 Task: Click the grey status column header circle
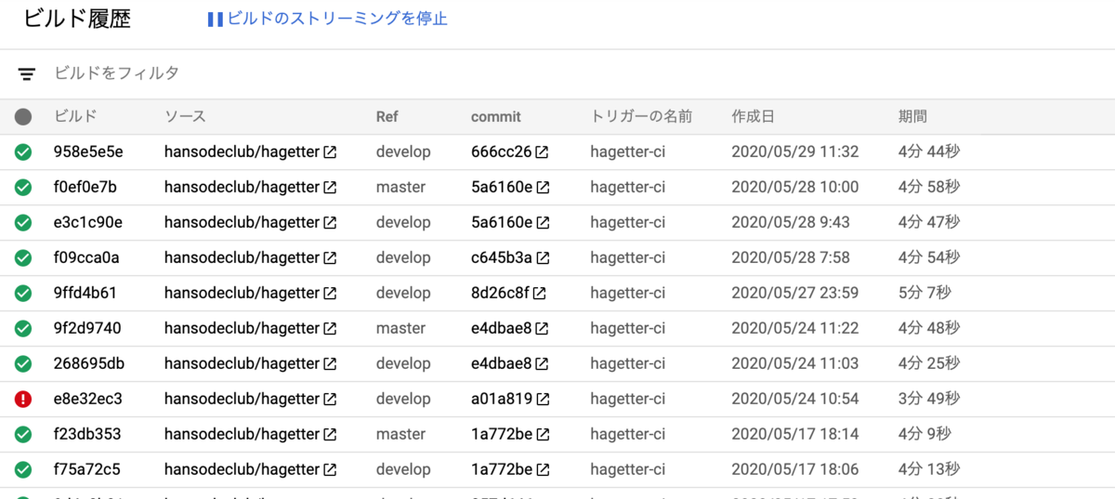[23, 117]
